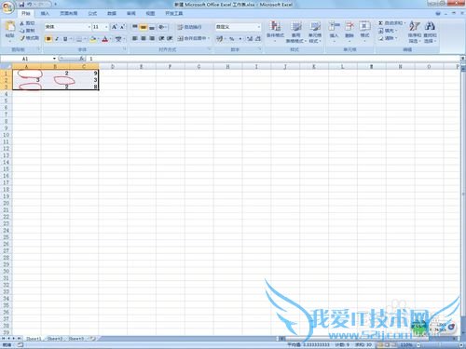
Task: Toggle Align Text Left
Action: pyautogui.click(x=135, y=38)
